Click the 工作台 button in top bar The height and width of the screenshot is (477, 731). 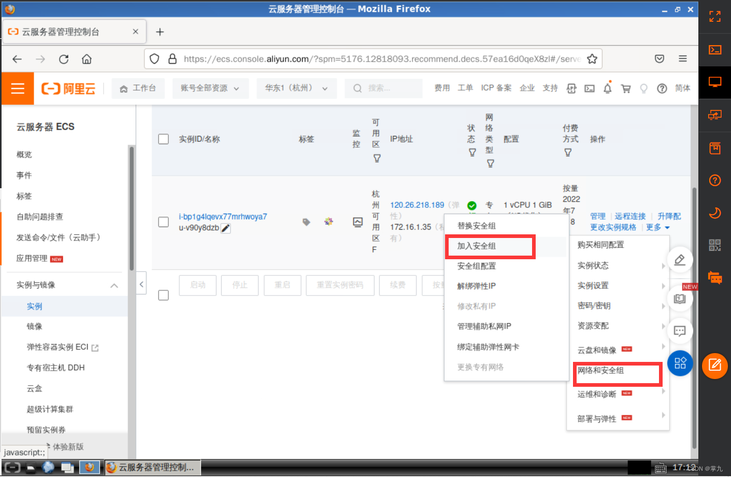(x=138, y=89)
